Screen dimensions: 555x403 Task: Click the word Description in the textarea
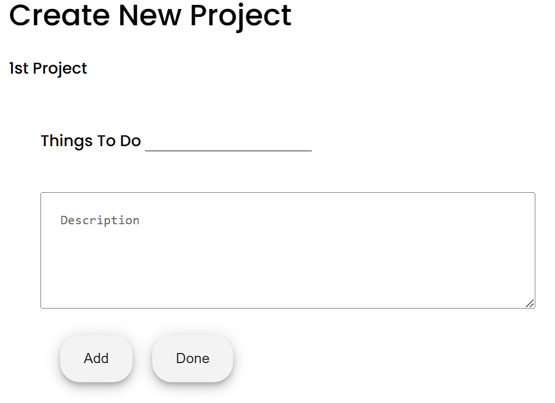coord(99,220)
